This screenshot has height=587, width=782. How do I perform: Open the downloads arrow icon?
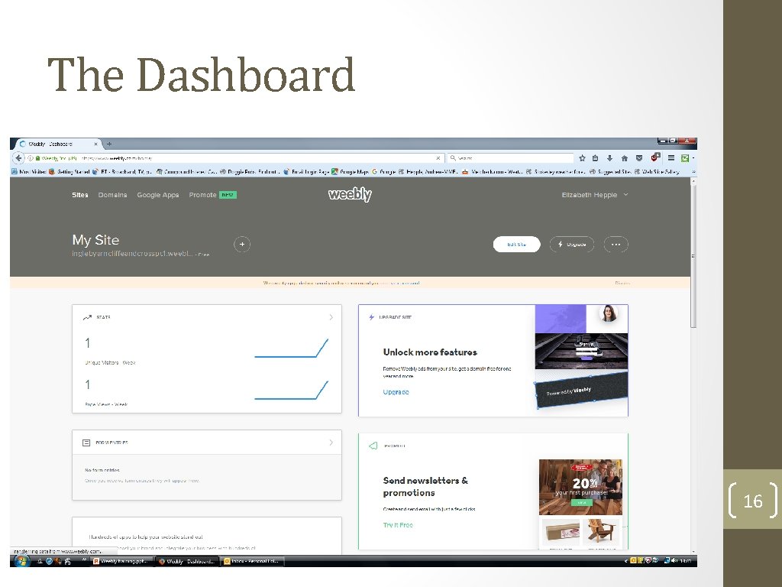coord(609,158)
